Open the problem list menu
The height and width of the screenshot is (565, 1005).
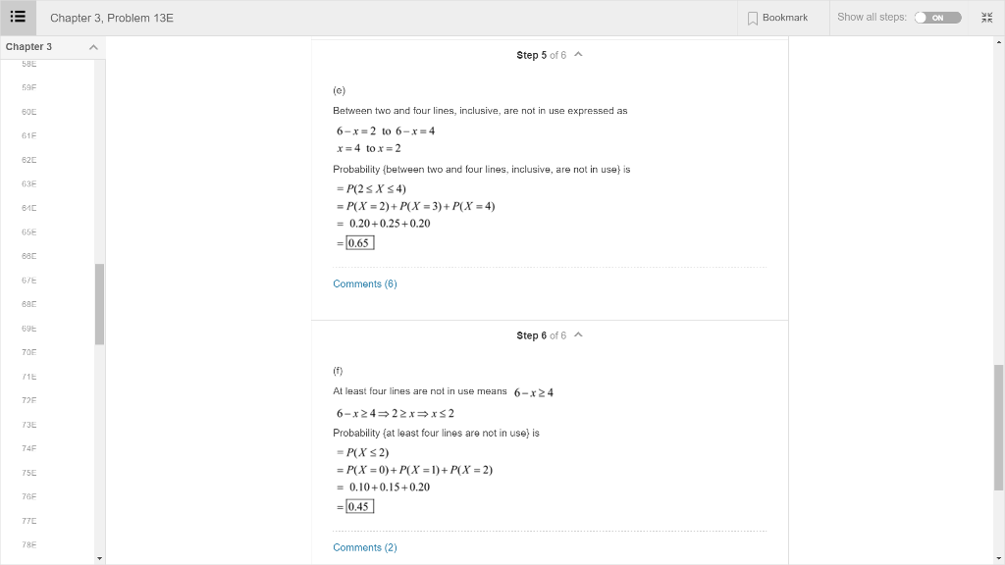18,17
